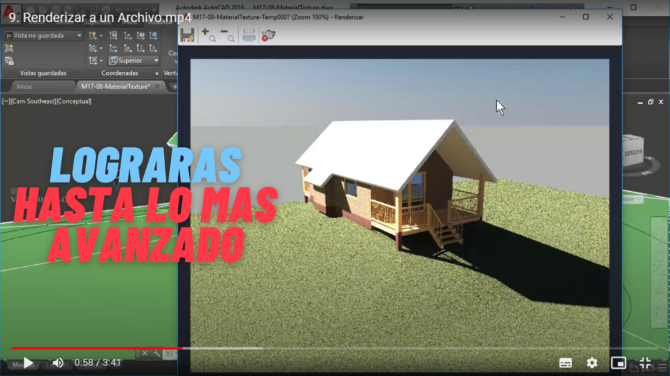The image size is (670, 376).
Task: Open the [Cam Southeast] view controls
Action: (x=33, y=101)
